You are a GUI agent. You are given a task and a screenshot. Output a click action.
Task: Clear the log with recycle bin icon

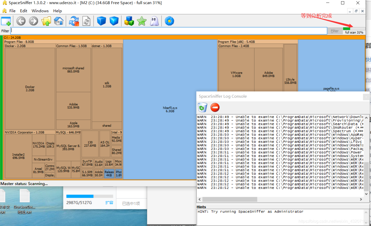202,107
